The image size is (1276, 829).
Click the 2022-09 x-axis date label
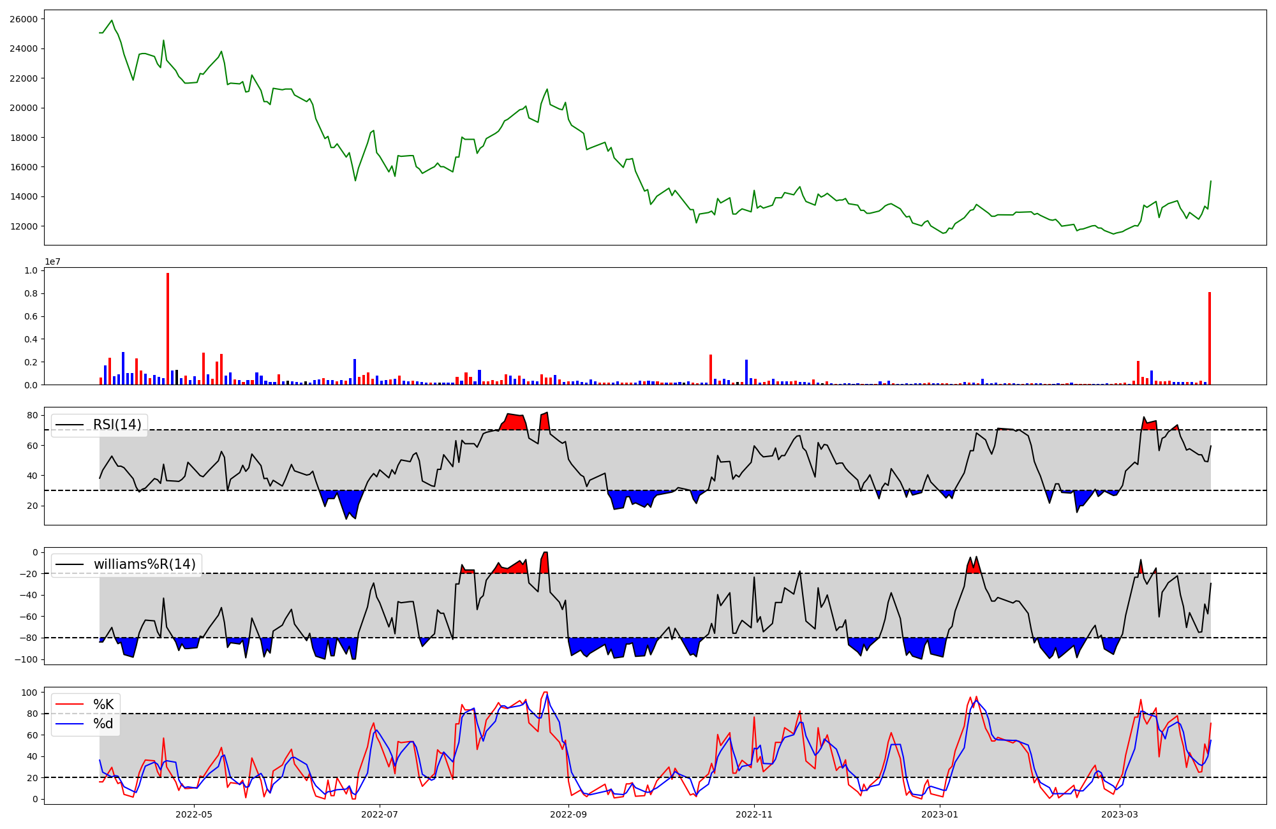pos(568,814)
